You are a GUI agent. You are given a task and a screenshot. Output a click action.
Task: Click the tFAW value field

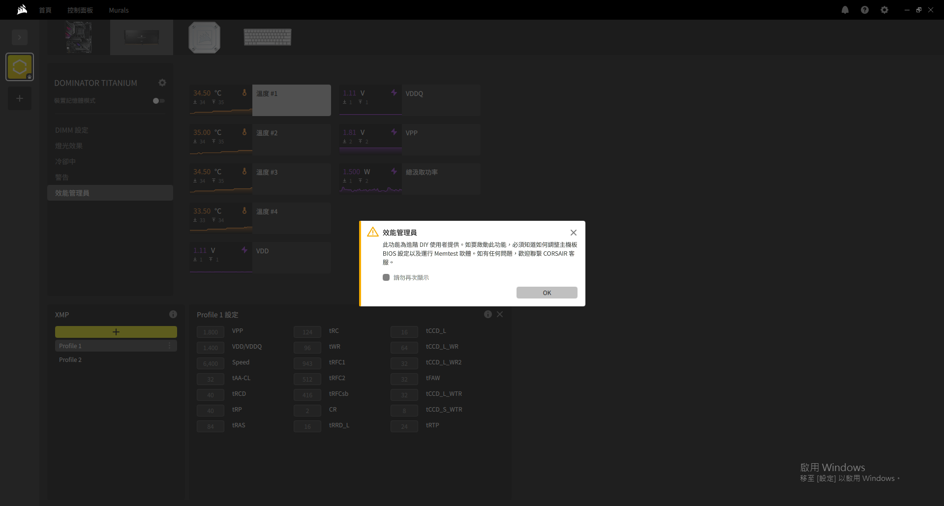(404, 379)
